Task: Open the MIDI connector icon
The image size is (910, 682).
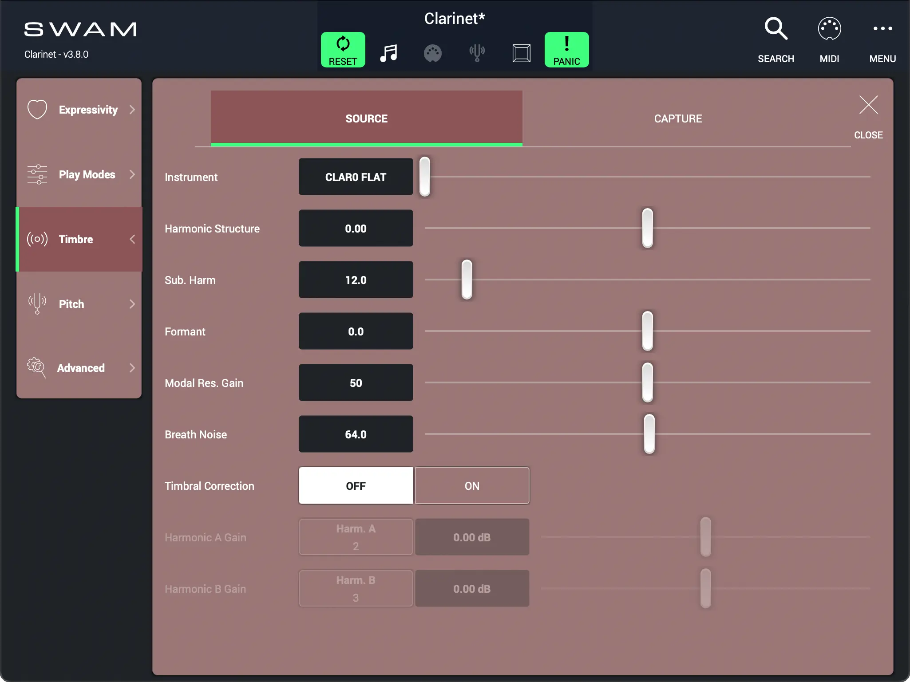Action: [829, 29]
